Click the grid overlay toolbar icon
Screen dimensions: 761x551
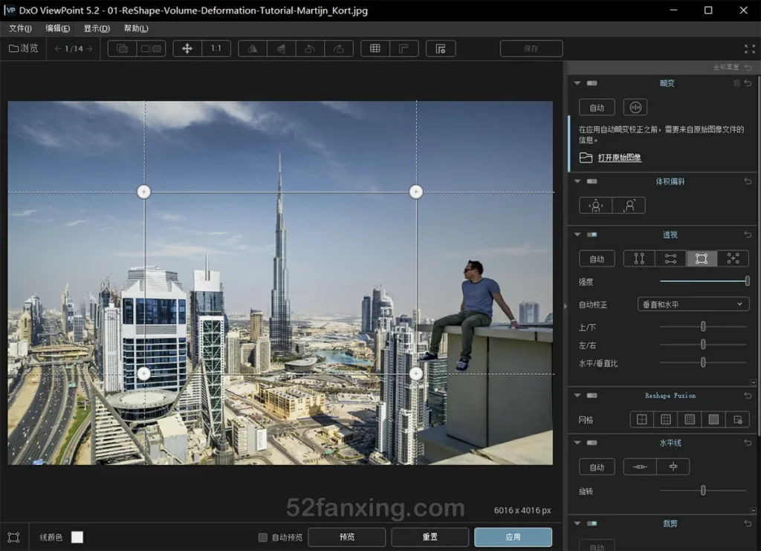click(375, 48)
